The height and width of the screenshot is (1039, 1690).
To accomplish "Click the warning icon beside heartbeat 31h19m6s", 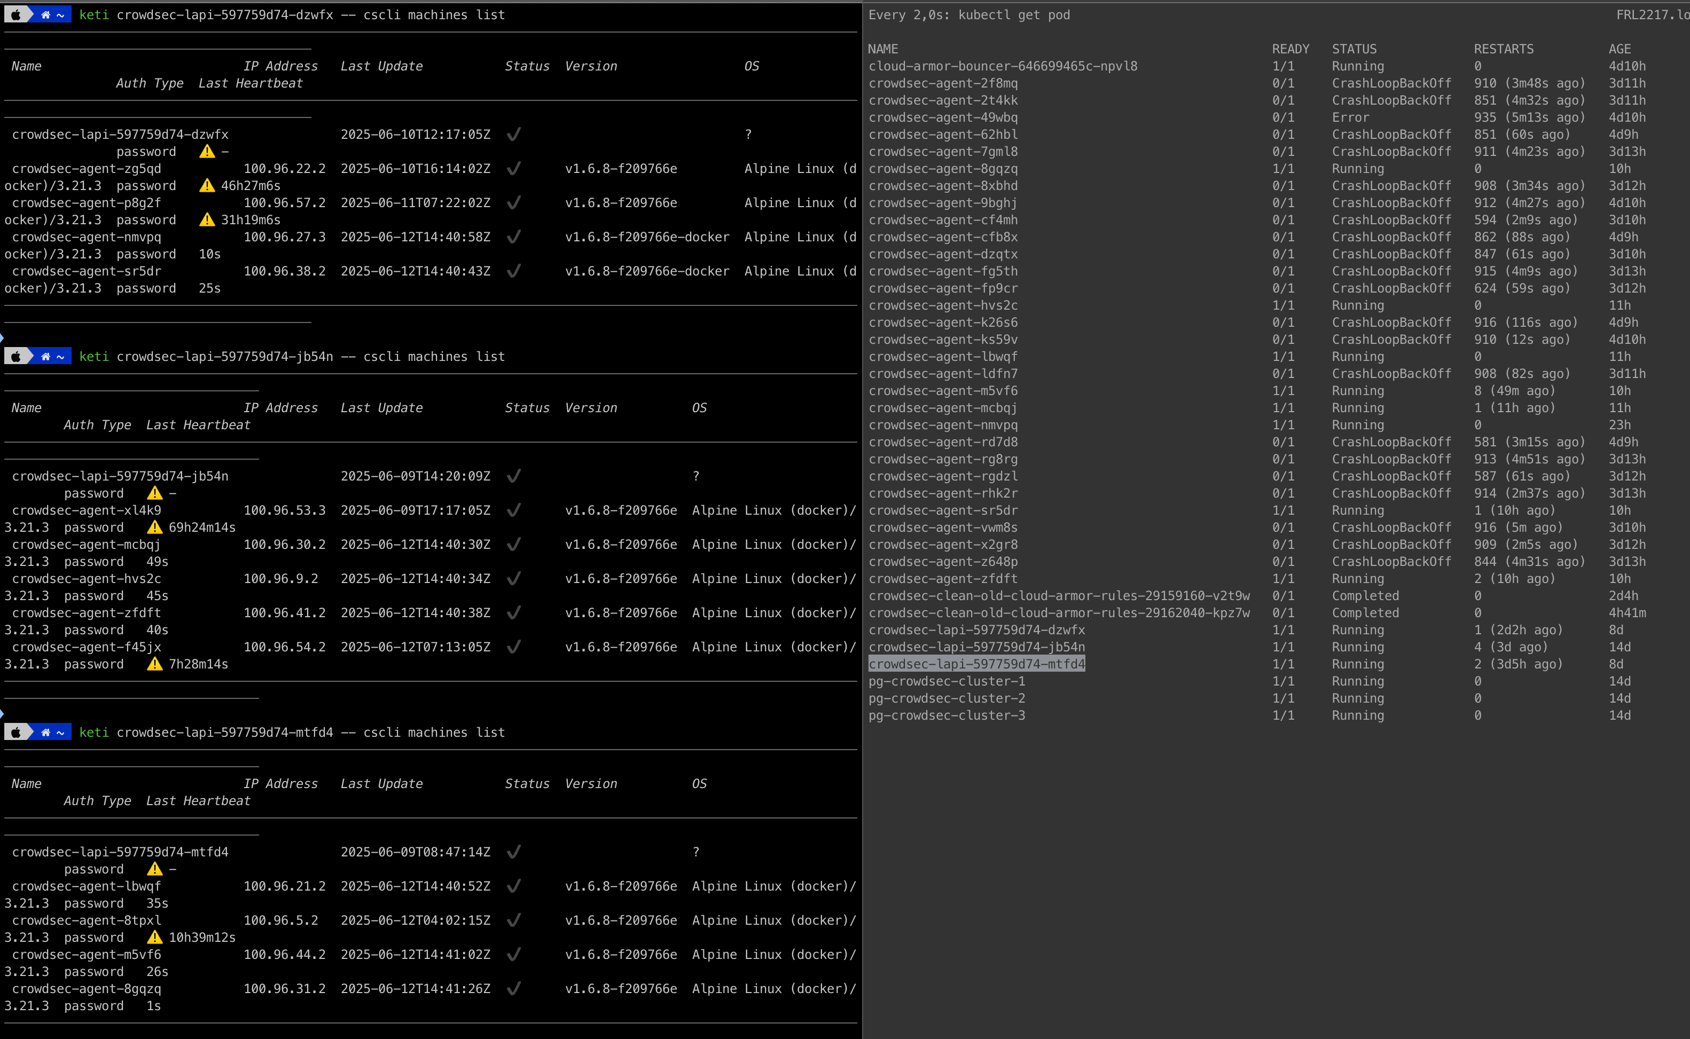I will pyautogui.click(x=207, y=220).
